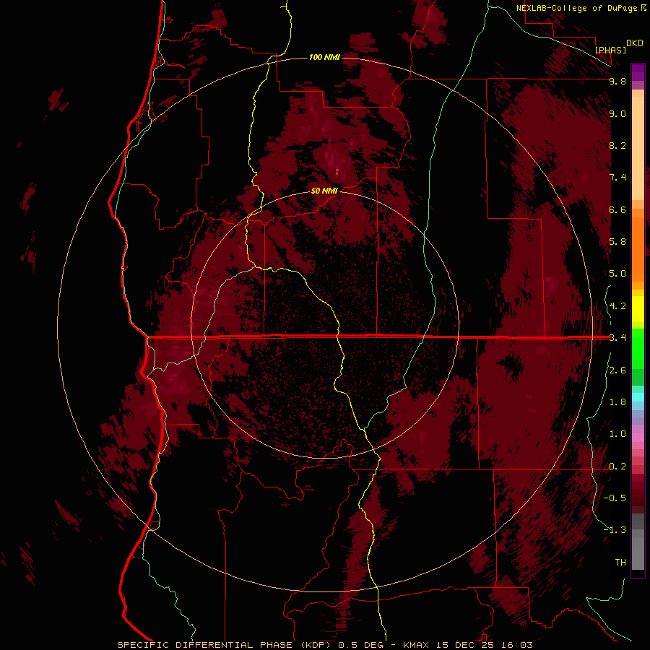The image size is (650, 650).
Task: Pick the bright green color bar segment
Action: 638,348
